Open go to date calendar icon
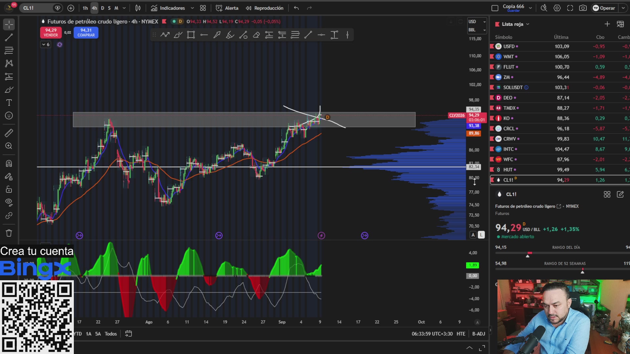 click(128, 334)
